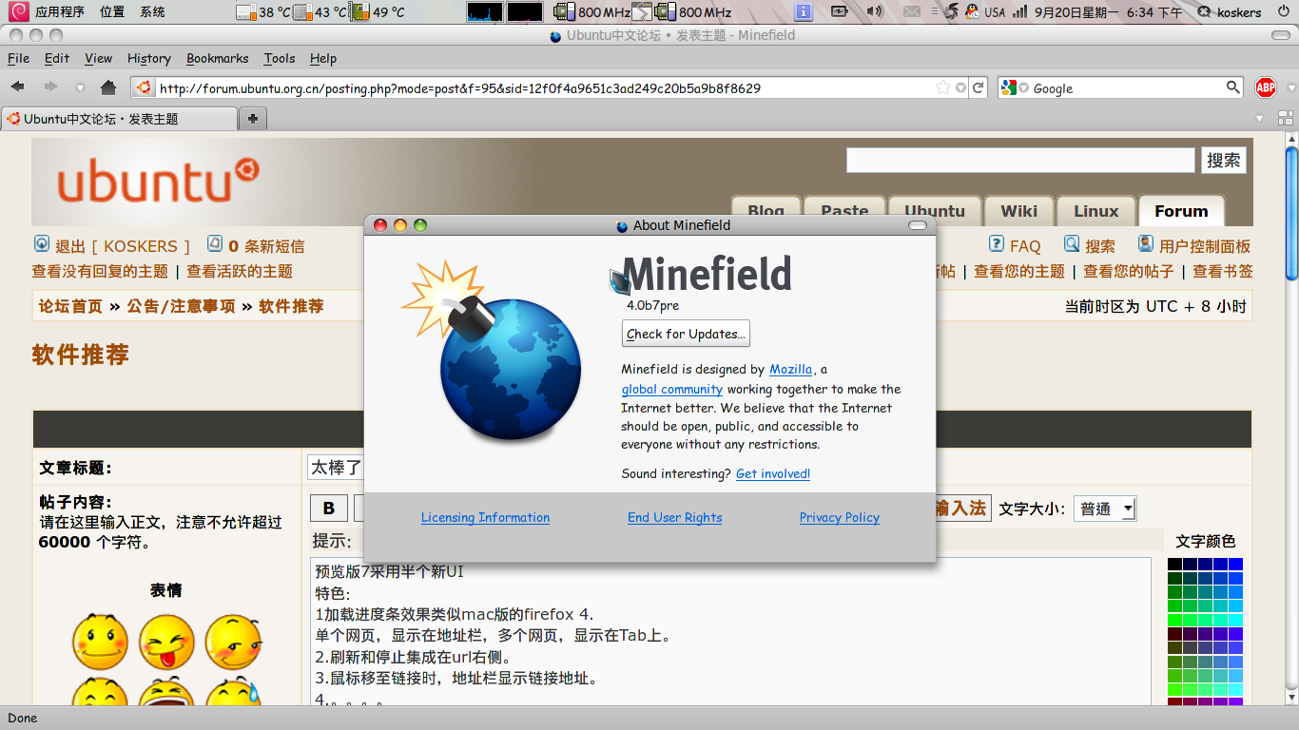Open the navigation history dropdown arrow
The height and width of the screenshot is (730, 1299).
point(79,88)
